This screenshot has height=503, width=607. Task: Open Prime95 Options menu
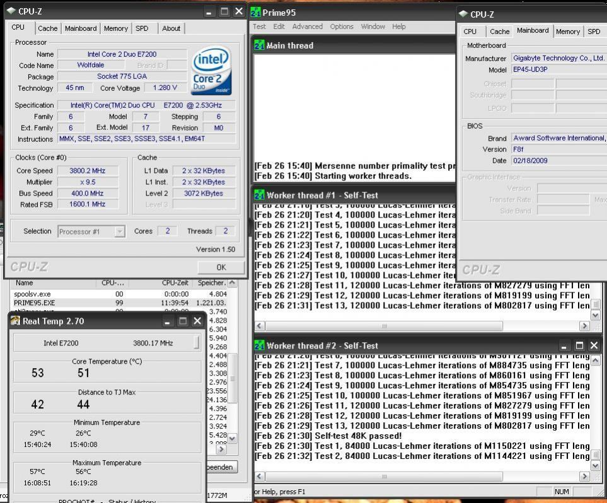pos(342,26)
